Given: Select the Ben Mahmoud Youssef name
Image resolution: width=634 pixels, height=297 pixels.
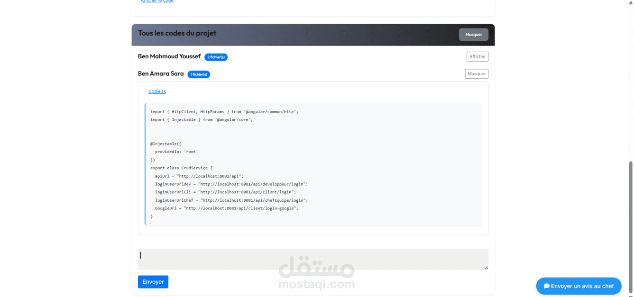Looking at the screenshot, I should point(169,56).
